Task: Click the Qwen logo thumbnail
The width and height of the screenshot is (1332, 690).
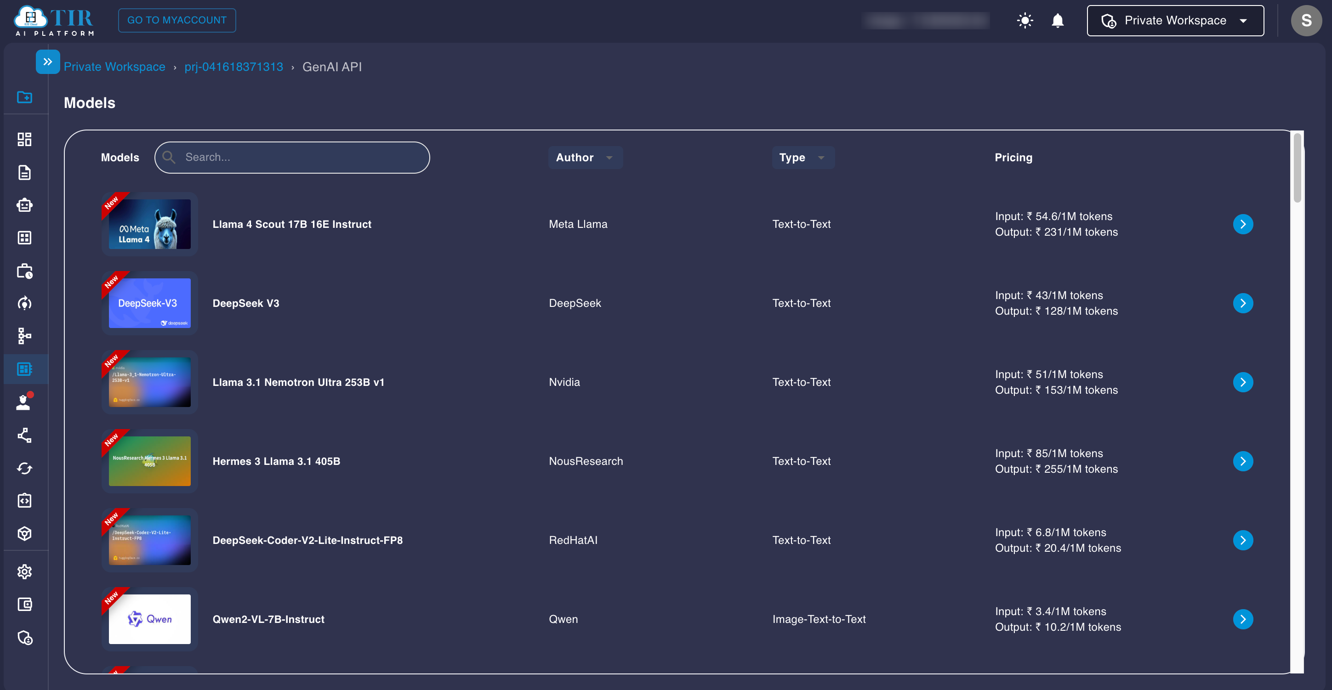Action: click(x=149, y=619)
